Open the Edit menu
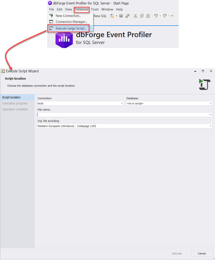Image resolution: width=215 pixels, height=260 pixels. click(59, 9)
